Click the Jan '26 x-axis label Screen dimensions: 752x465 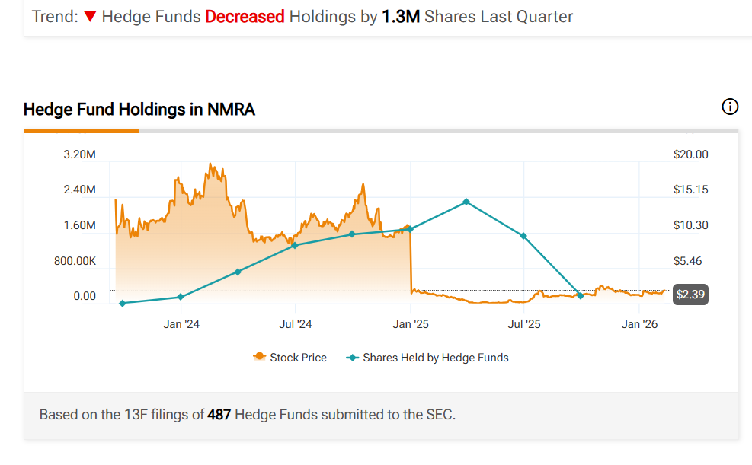[x=639, y=324]
